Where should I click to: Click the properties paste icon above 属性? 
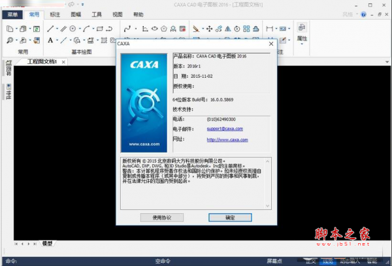point(302,27)
